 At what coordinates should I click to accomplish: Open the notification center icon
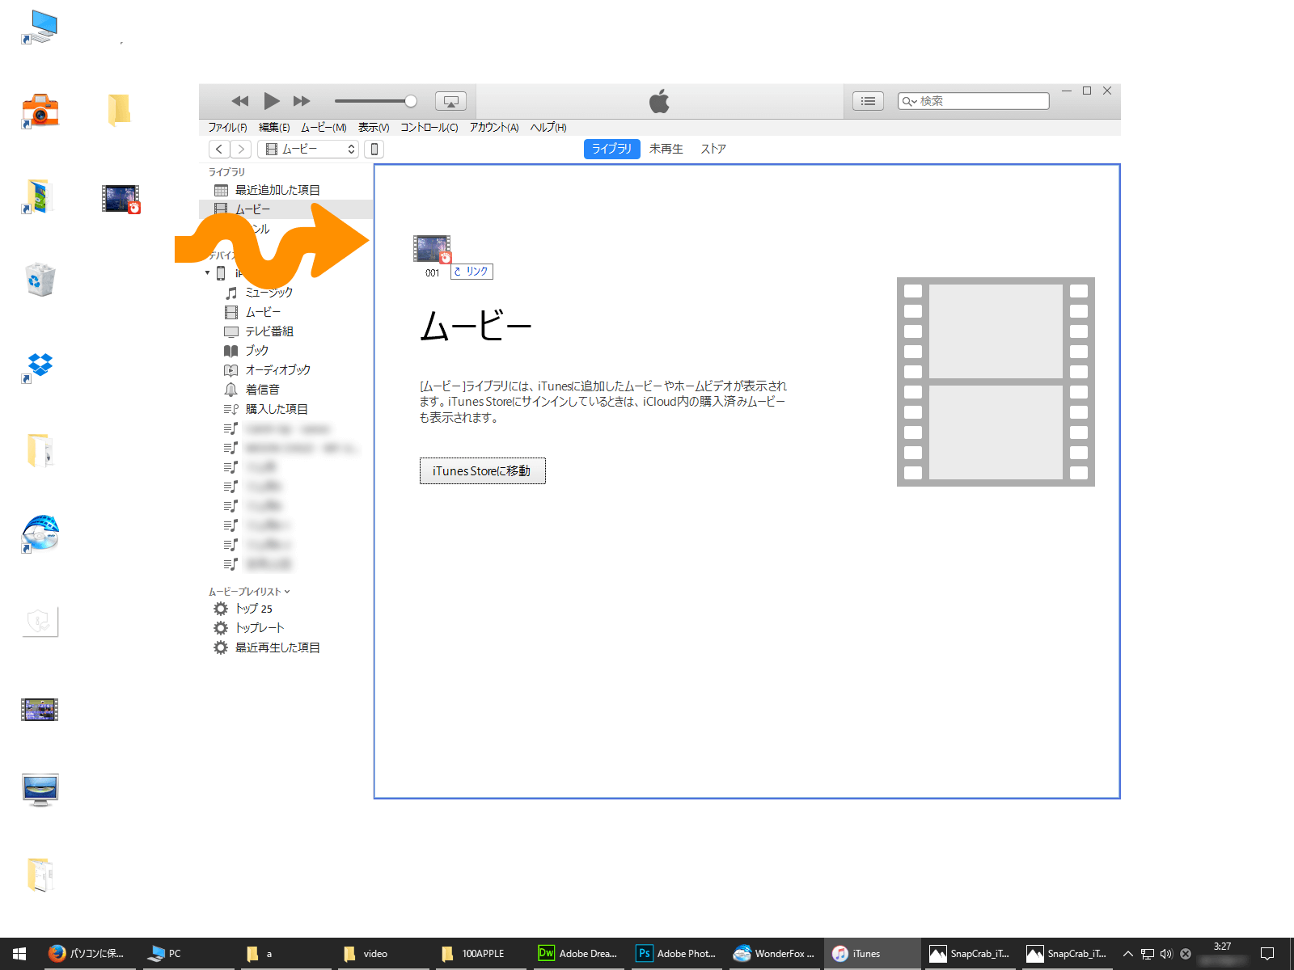[1267, 954]
